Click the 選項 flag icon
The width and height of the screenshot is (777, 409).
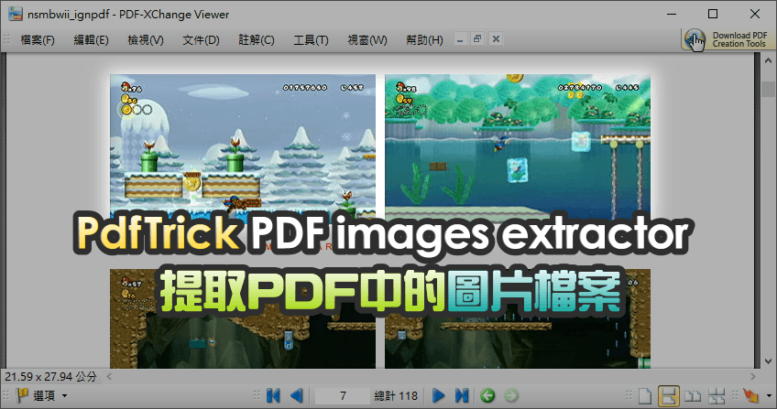pos(22,395)
